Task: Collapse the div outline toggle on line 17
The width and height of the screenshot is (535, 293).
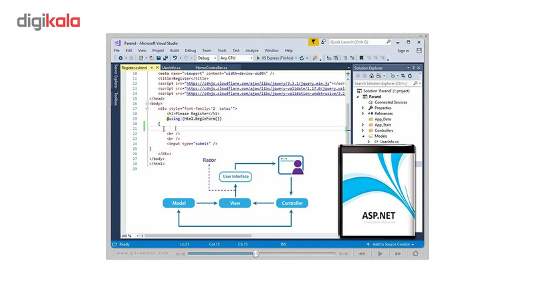Action: [x=147, y=108]
